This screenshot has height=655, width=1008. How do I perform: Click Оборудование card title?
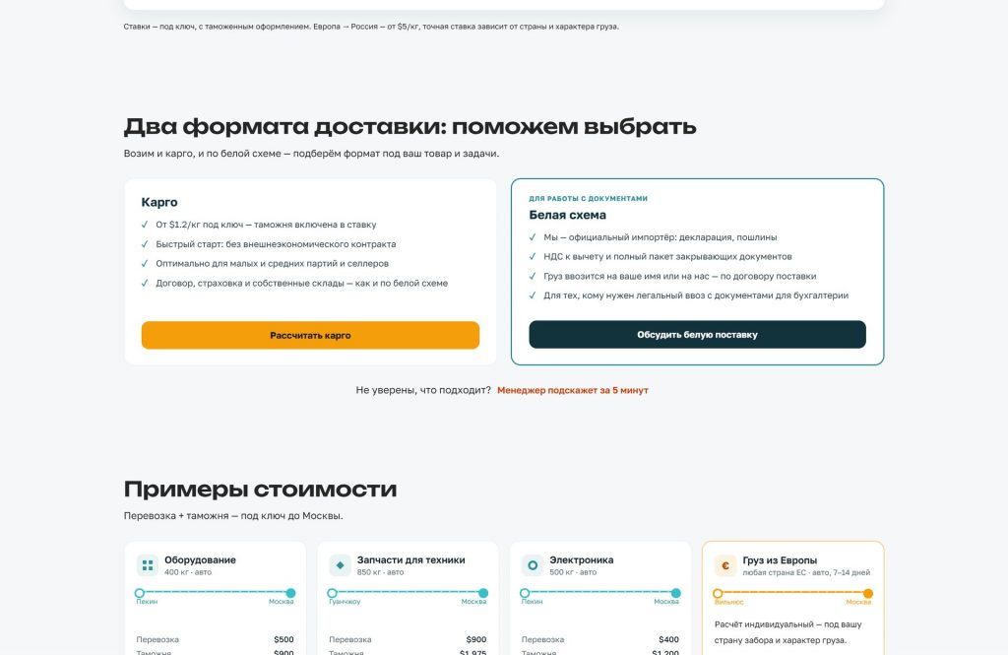coord(200,559)
